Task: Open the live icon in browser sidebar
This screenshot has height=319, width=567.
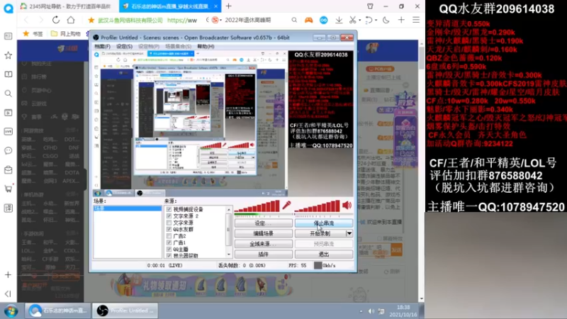Action: 8,132
